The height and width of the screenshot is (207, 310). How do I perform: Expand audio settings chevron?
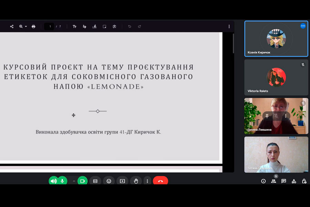74,181
